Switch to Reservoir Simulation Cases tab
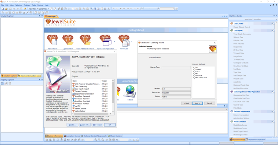This screenshot has width=278, height=145. (30, 76)
